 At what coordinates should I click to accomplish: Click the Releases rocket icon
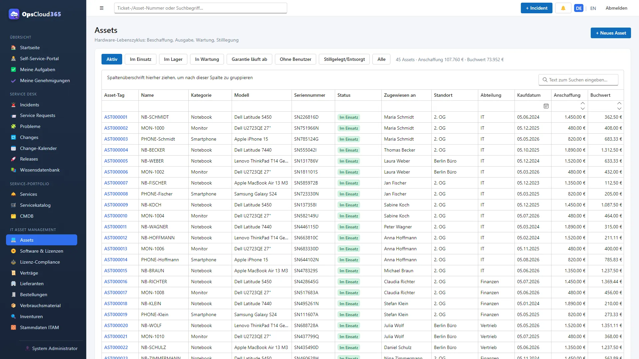click(13, 159)
